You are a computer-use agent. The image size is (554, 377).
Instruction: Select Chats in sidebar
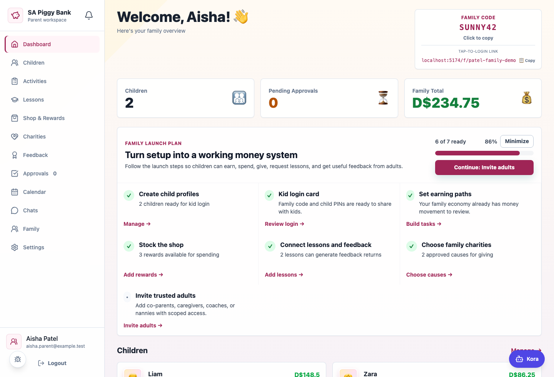pyautogui.click(x=52, y=210)
